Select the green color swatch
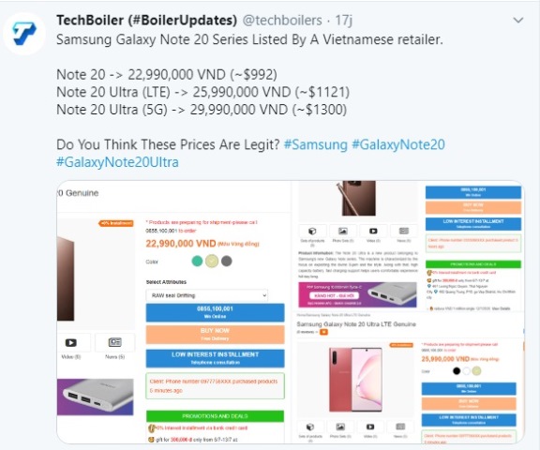 197,261
